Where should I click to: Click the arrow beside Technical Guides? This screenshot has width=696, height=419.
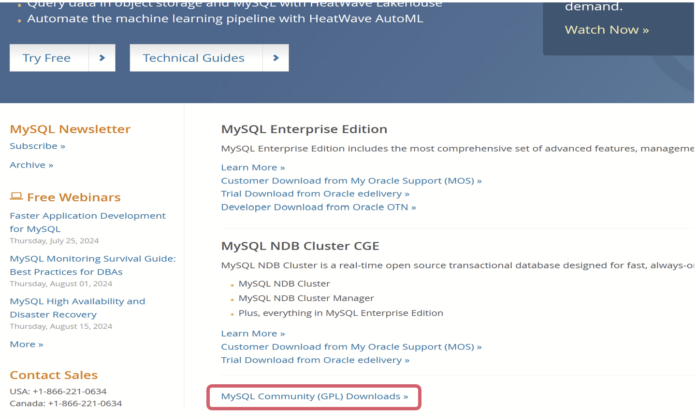(x=276, y=58)
